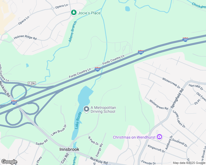
Task: Click the I-295 shield in the map center
Action: pos(97,69)
